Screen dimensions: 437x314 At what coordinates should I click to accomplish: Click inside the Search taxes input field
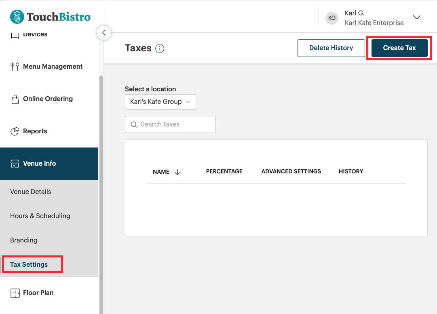coord(174,124)
